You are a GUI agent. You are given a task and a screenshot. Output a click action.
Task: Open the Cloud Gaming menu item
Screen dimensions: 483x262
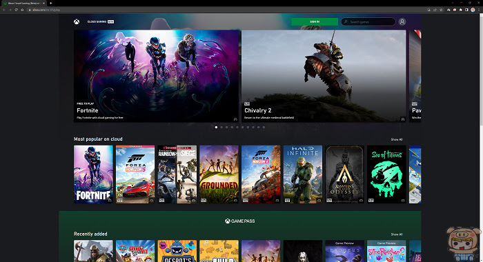pyautogui.click(x=97, y=22)
